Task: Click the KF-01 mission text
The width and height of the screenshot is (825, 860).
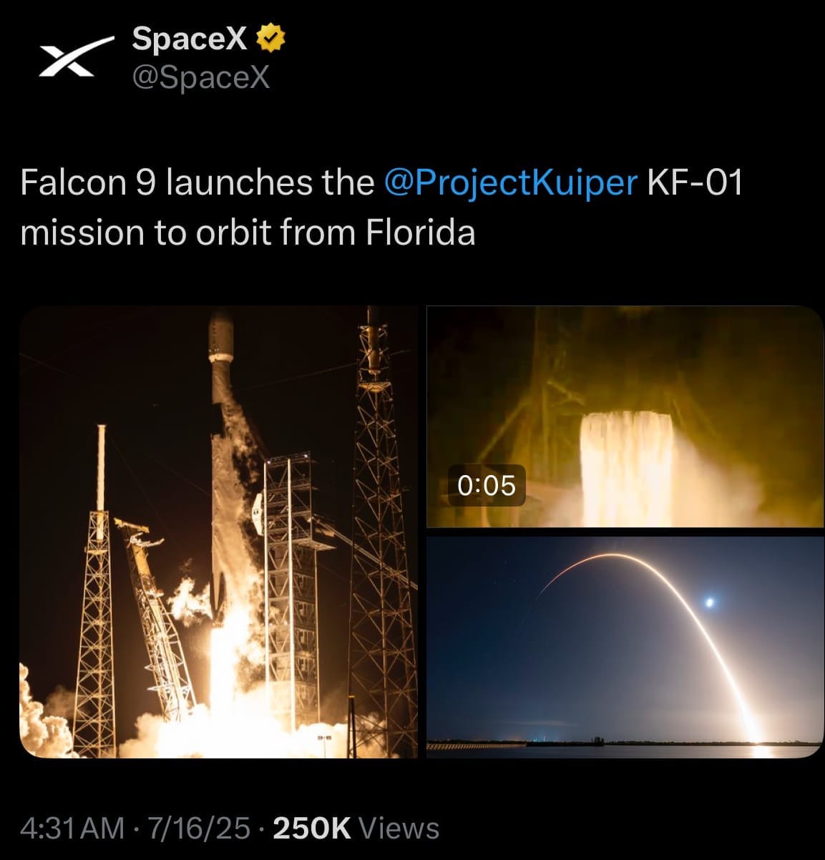Action: (x=694, y=183)
